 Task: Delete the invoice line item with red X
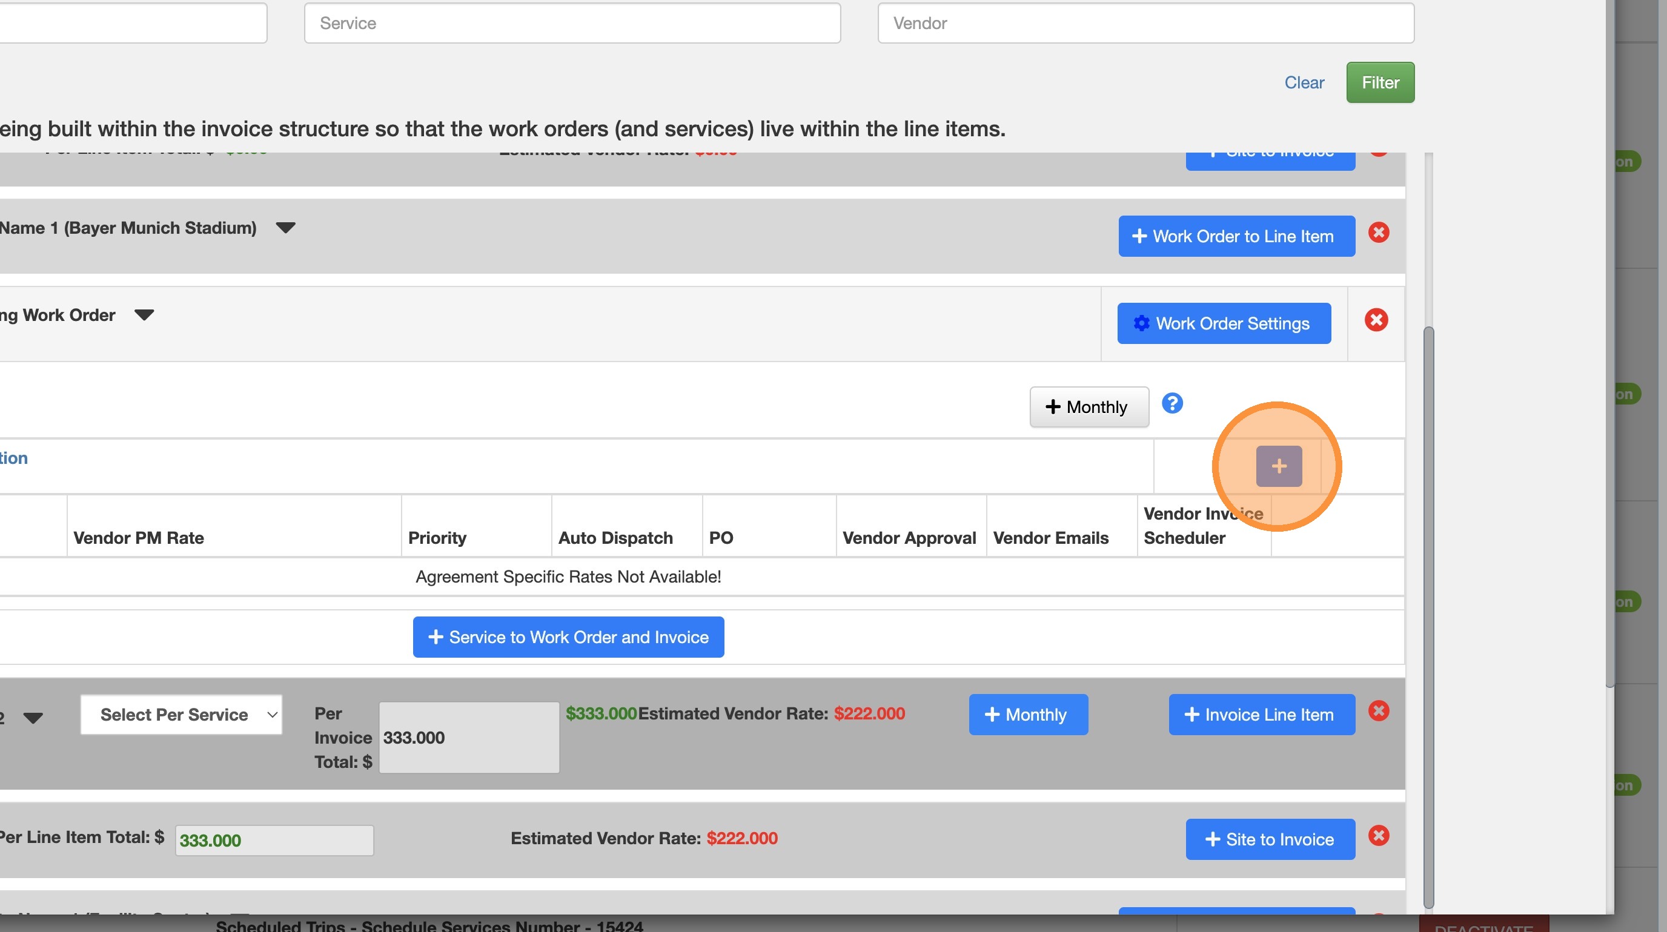[x=1379, y=711]
